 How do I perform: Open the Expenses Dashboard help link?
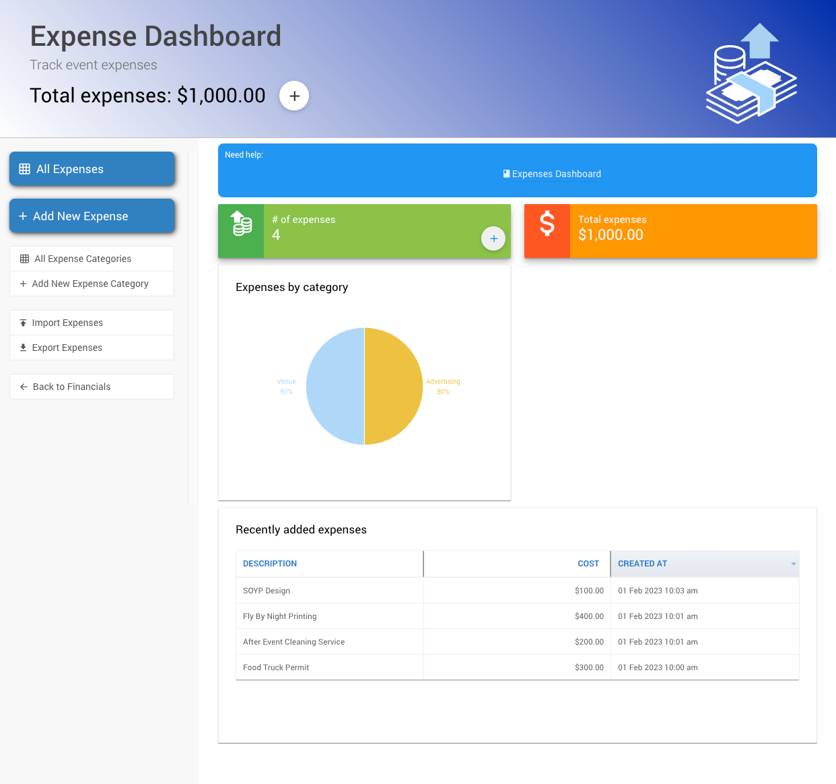pos(556,174)
